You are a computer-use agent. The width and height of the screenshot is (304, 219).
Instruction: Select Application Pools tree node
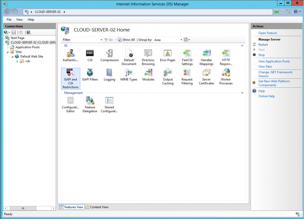[27, 47]
